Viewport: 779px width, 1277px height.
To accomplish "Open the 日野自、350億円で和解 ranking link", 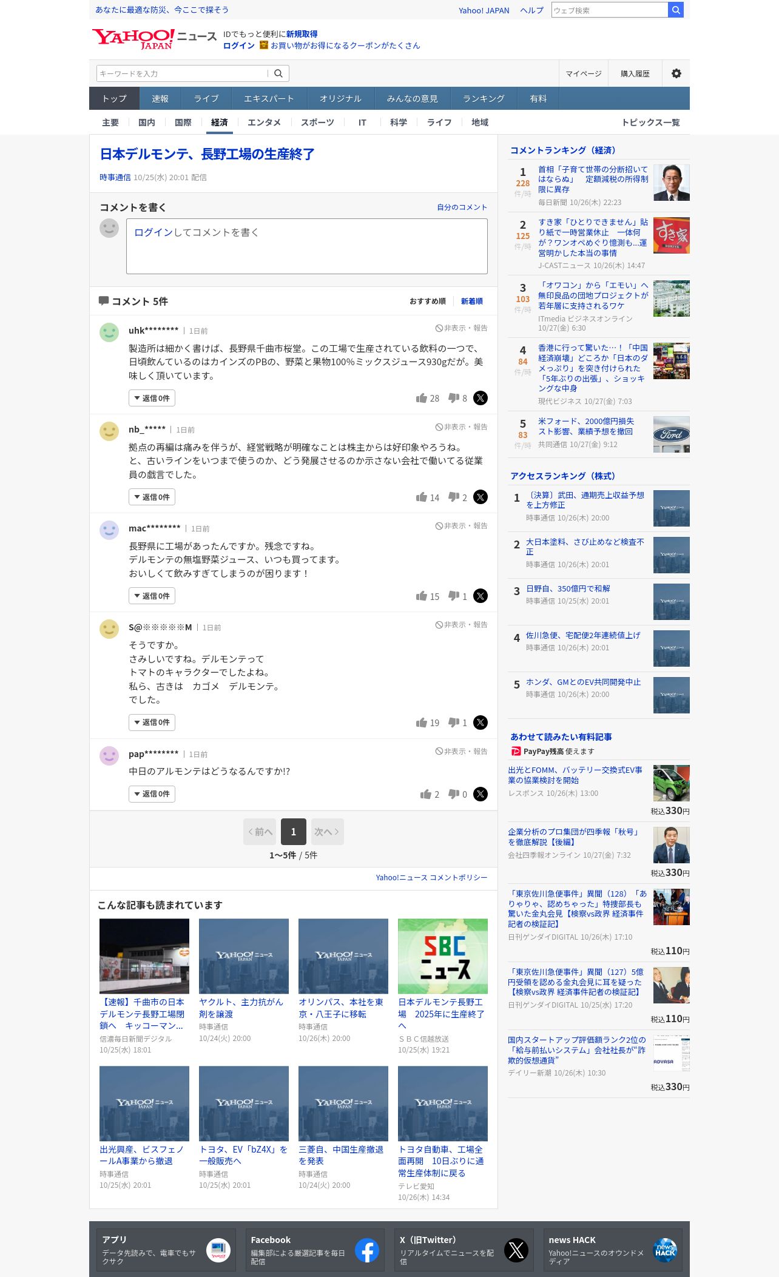I will (x=568, y=588).
